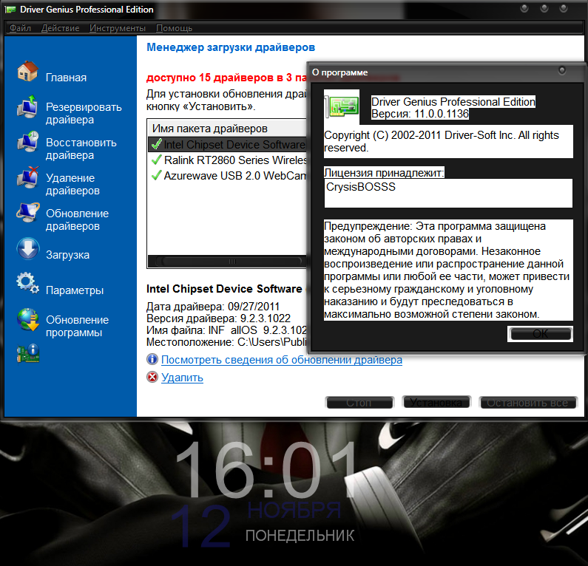
Task: Click the Установка button
Action: point(436,403)
